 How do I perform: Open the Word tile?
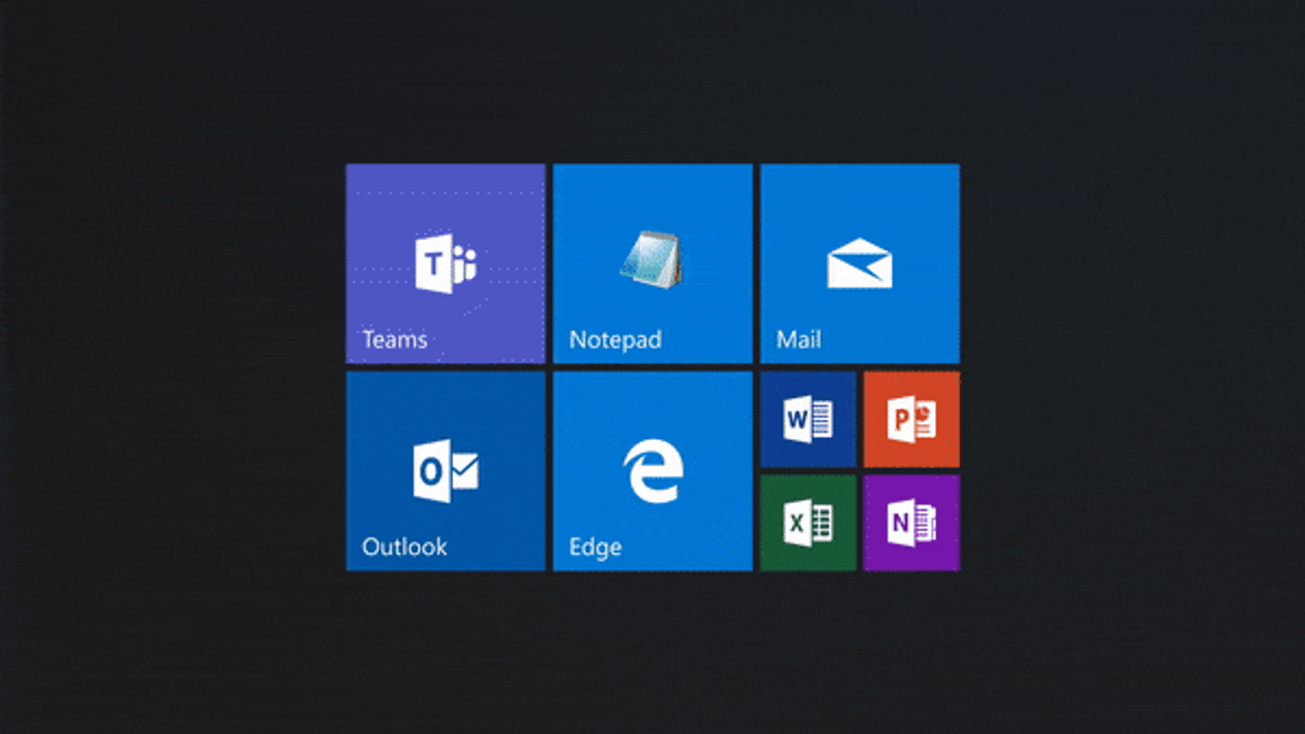808,419
